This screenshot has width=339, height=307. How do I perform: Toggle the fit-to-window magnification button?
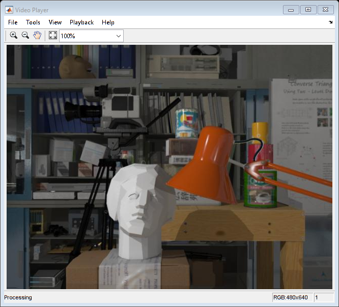[52, 36]
